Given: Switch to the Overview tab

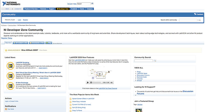Looking at the screenshot, I should tap(8, 43).
